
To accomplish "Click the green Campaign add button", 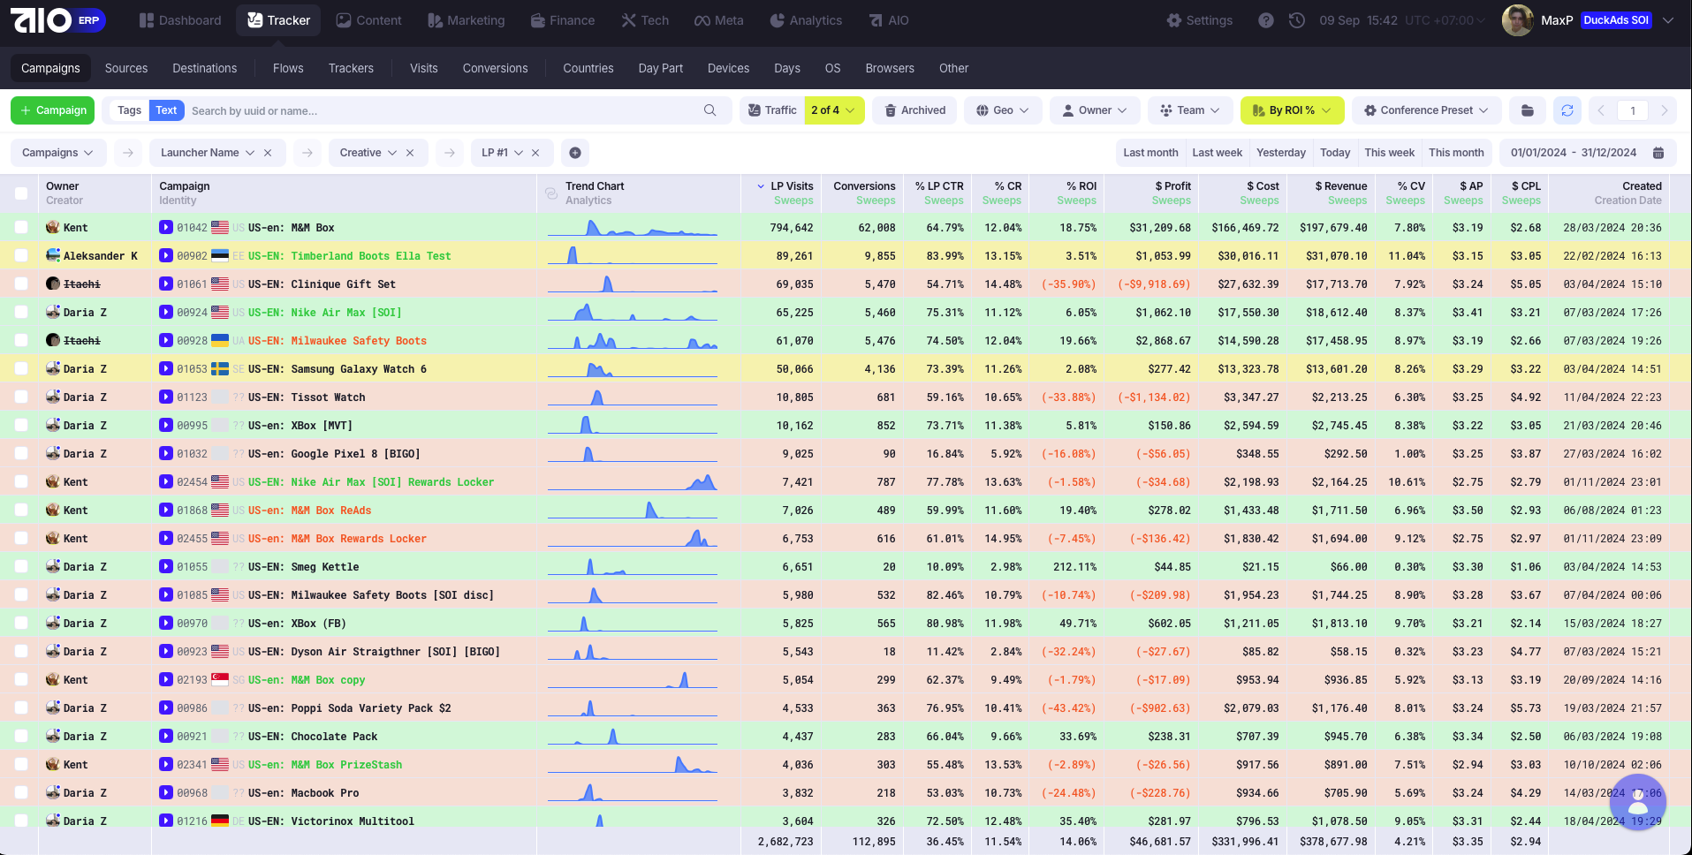I will coord(52,110).
